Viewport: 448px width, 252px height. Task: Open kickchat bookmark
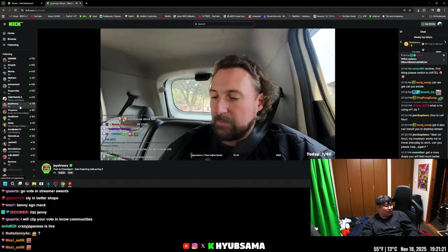click(x=374, y=16)
